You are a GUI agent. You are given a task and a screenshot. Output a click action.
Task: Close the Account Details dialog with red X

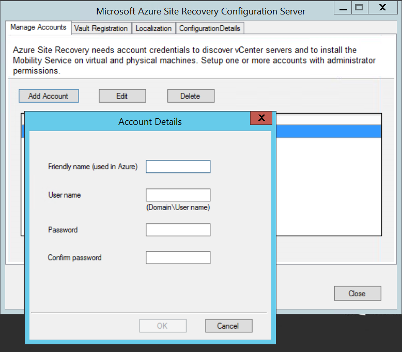pyautogui.click(x=261, y=118)
